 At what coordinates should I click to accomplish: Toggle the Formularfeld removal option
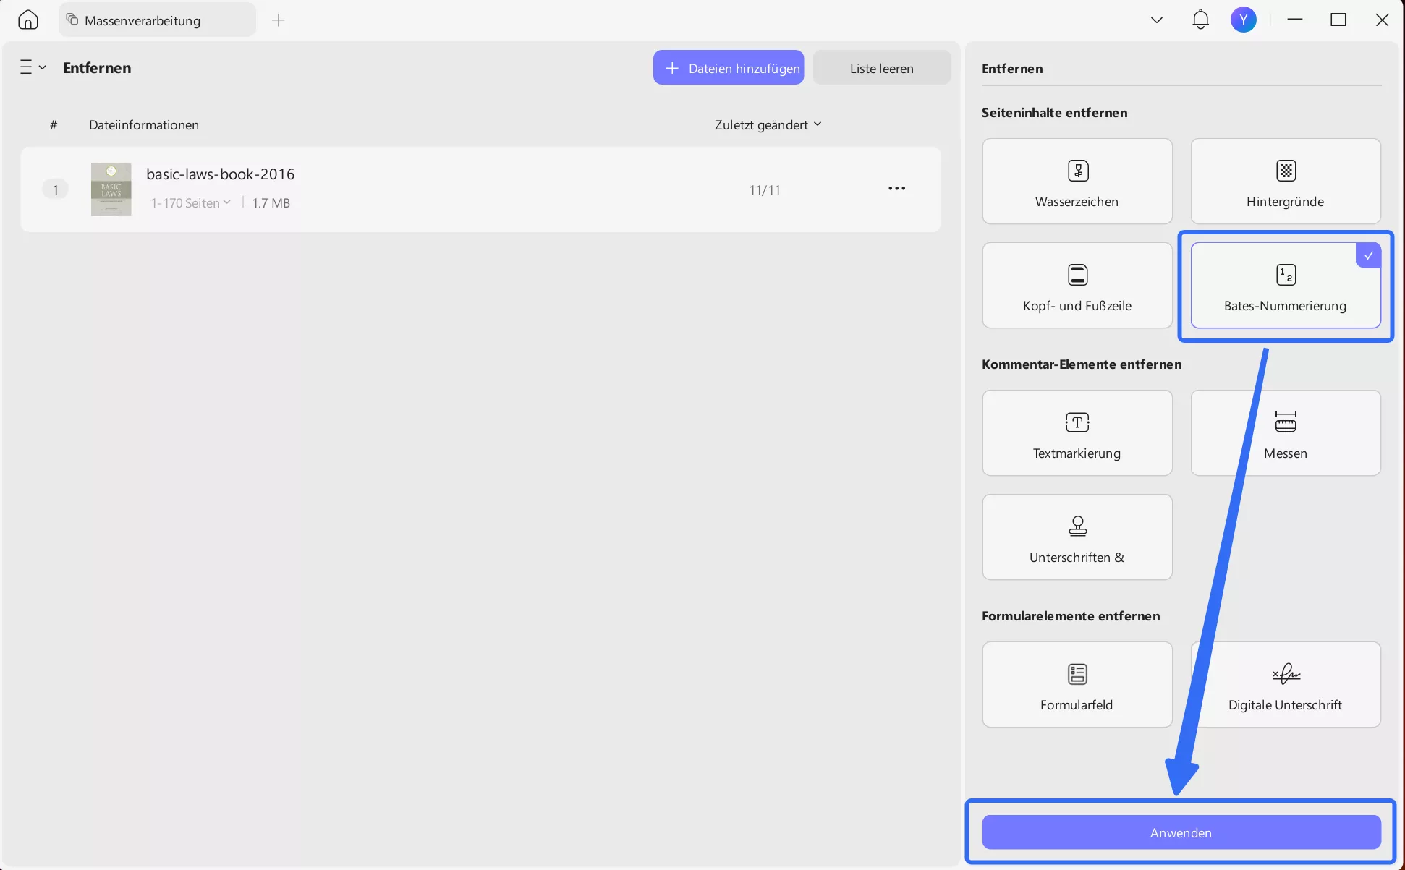point(1077,685)
